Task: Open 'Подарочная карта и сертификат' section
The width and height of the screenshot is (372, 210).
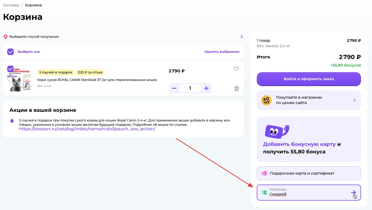Action: 309,173
